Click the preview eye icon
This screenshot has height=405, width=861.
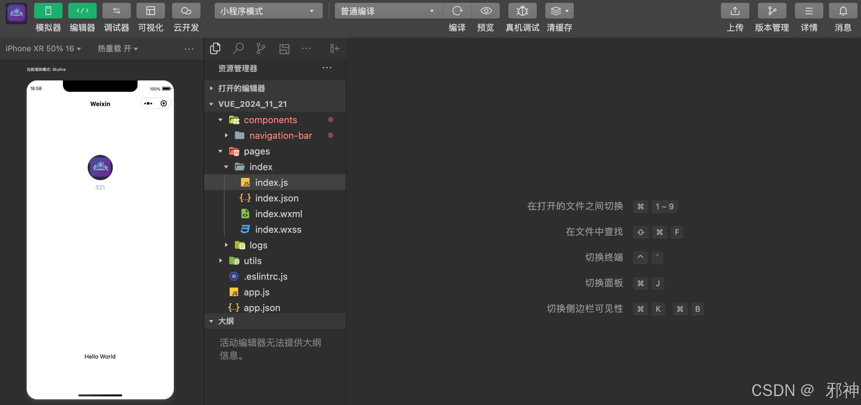[x=486, y=11]
